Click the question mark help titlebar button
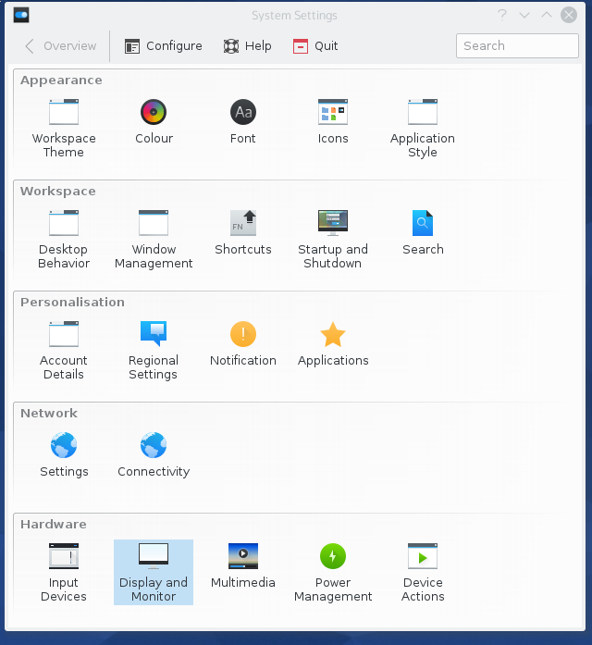This screenshot has width=592, height=645. 502,15
